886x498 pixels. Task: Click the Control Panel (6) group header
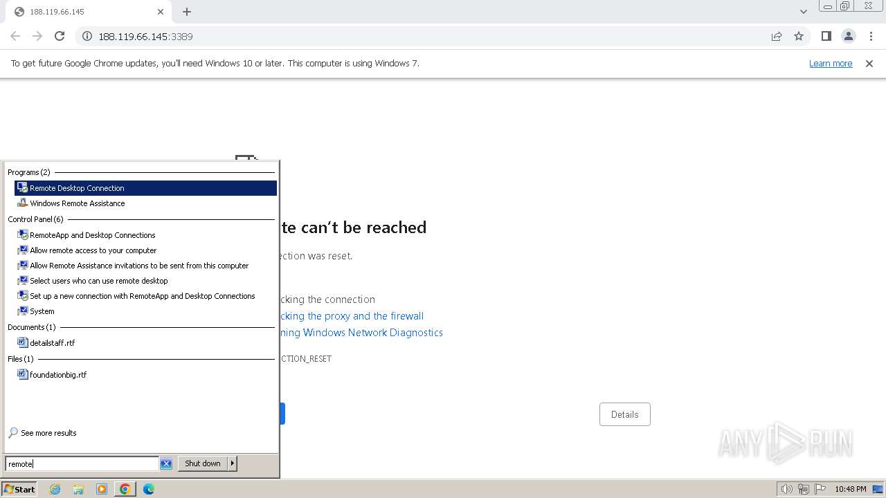pos(35,219)
